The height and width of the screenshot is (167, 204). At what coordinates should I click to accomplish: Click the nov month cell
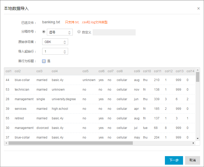(137, 90)
